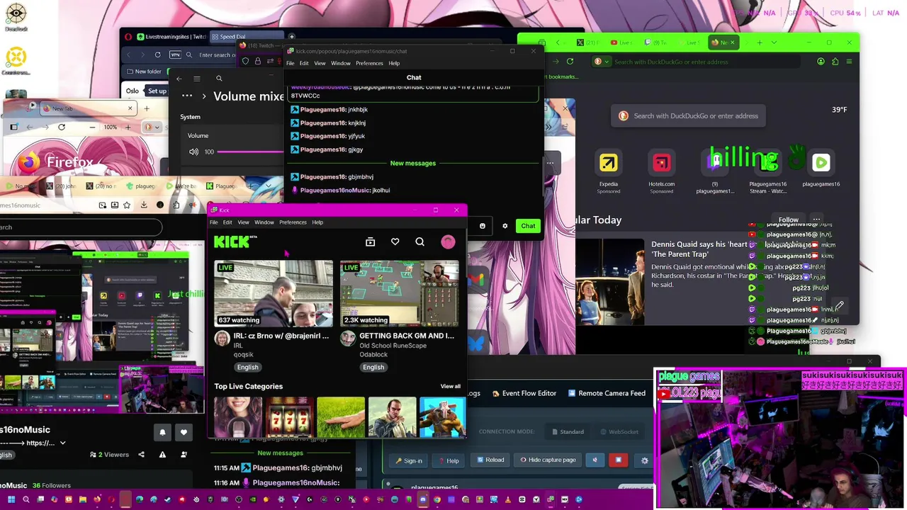Click the Volume speaker icon in mixer
This screenshot has height=510, width=907.
tap(193, 152)
